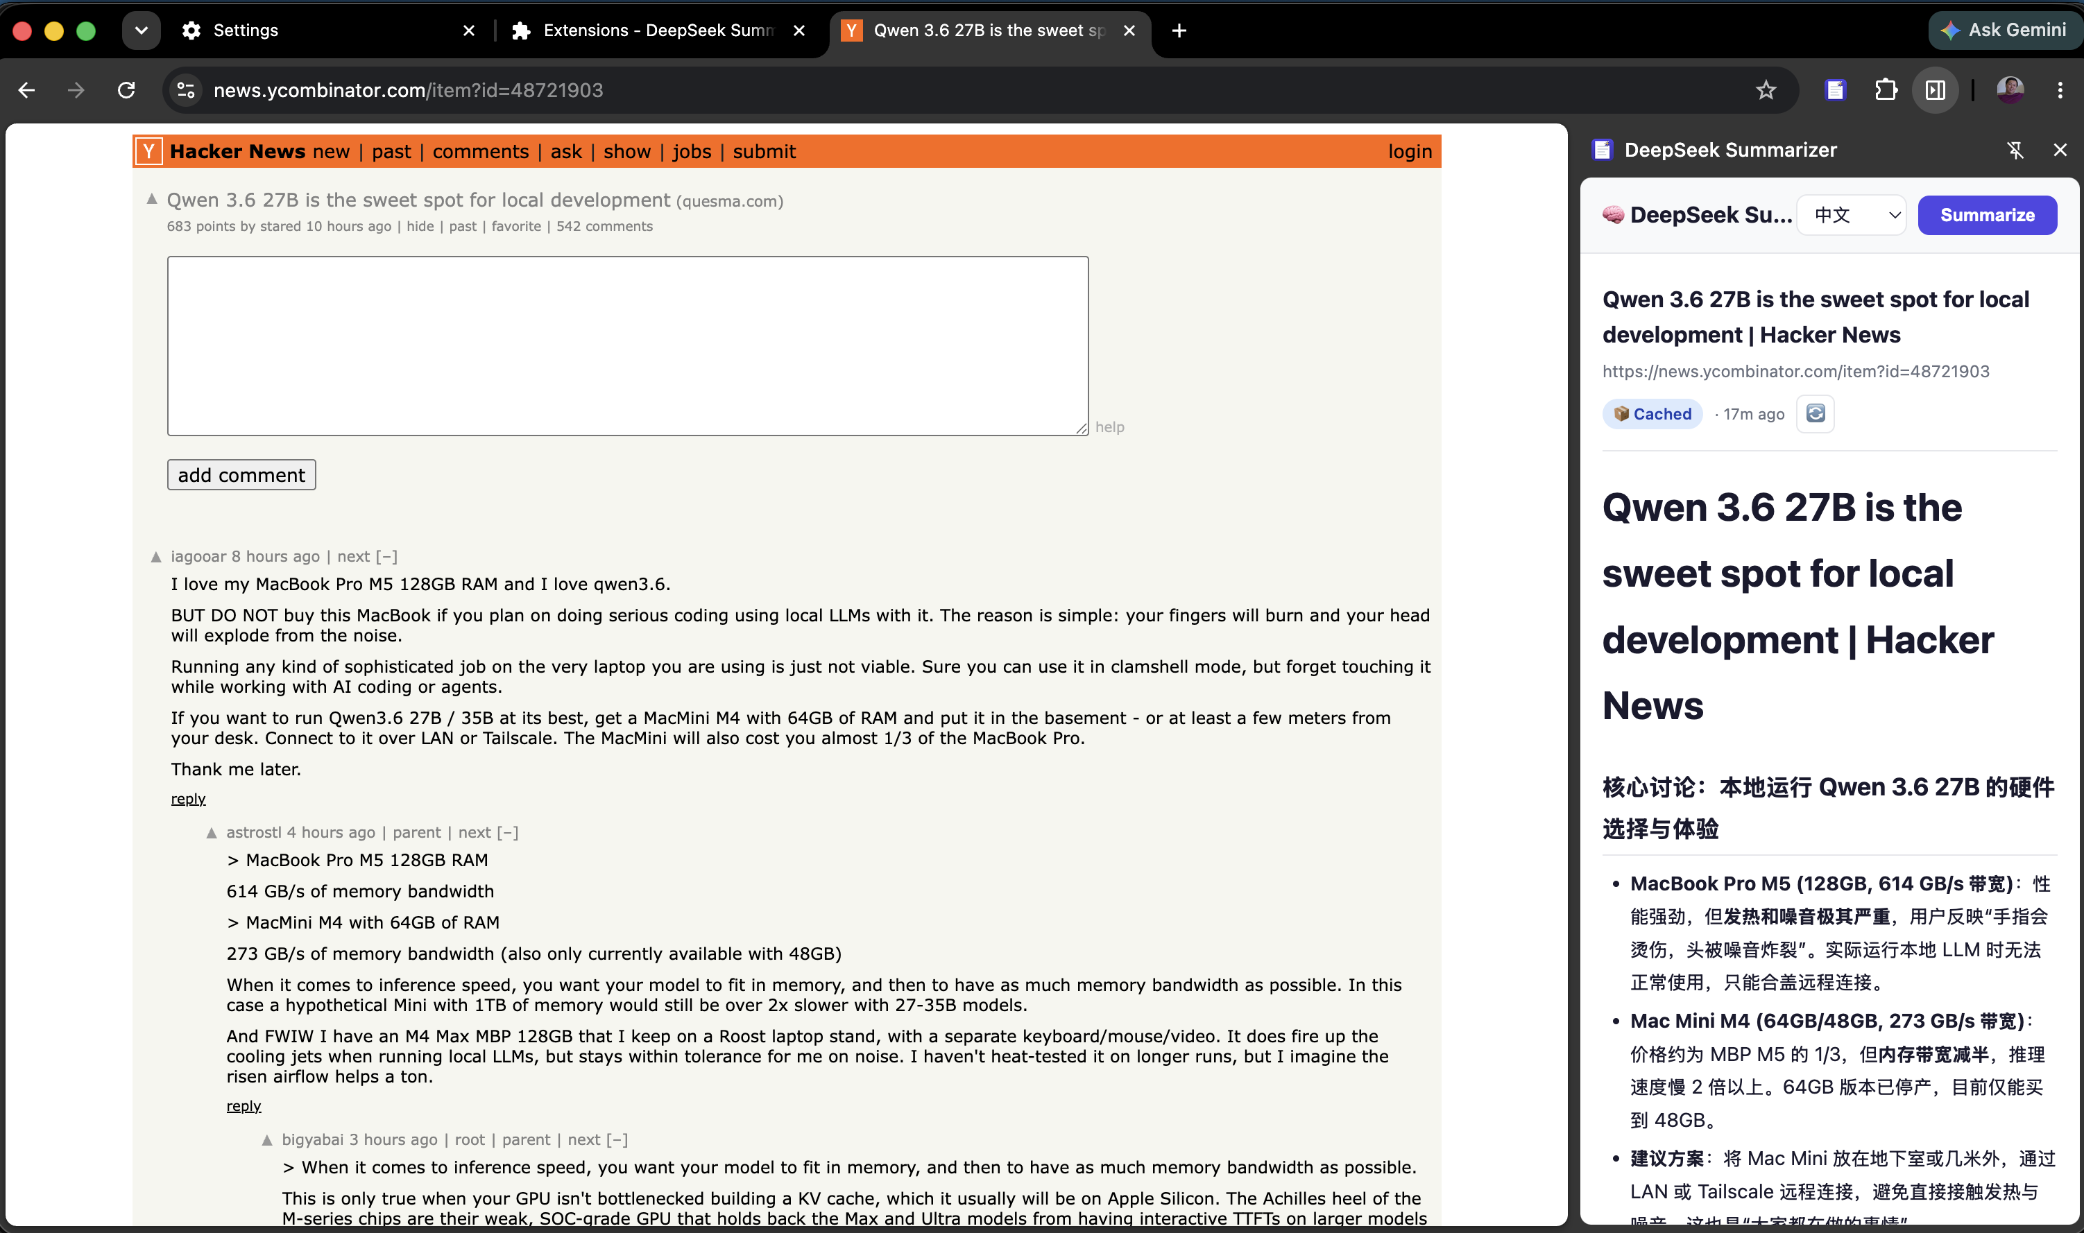Open the 'submit' nav link
The image size is (2084, 1233).
coord(764,151)
